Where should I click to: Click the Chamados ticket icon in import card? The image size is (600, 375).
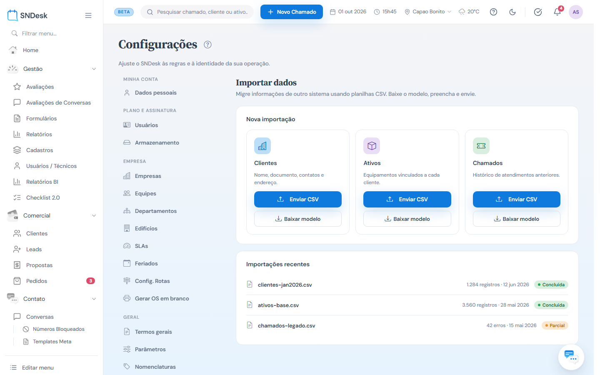pyautogui.click(x=481, y=146)
